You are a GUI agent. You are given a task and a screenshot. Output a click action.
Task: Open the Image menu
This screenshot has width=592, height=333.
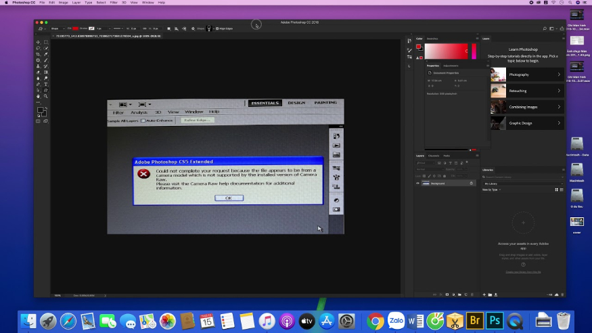click(x=63, y=3)
